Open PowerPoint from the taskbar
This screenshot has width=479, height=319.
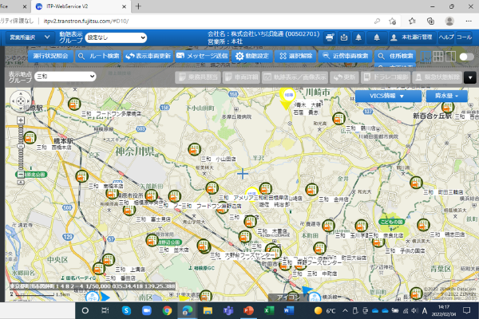[247, 309]
